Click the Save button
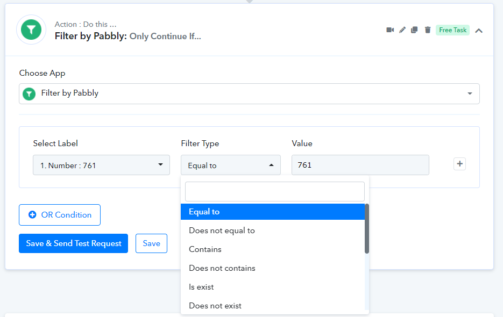Viewport: 503px width, 317px height. click(151, 243)
